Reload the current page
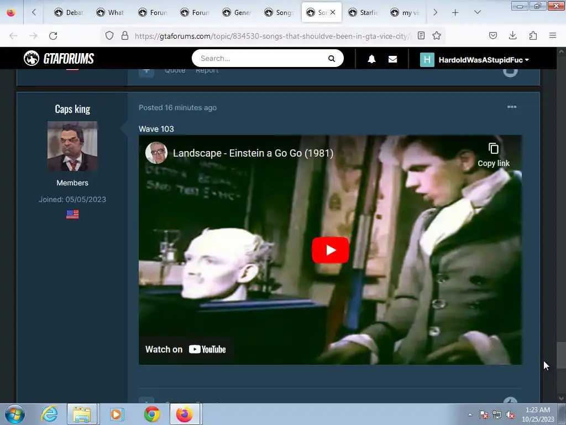 53,35
